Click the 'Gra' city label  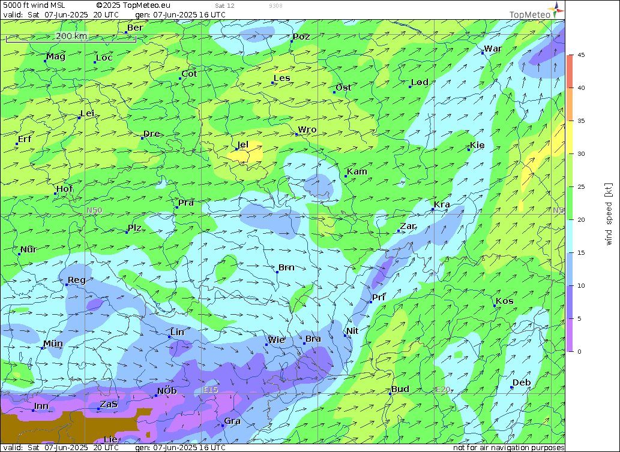pos(232,421)
